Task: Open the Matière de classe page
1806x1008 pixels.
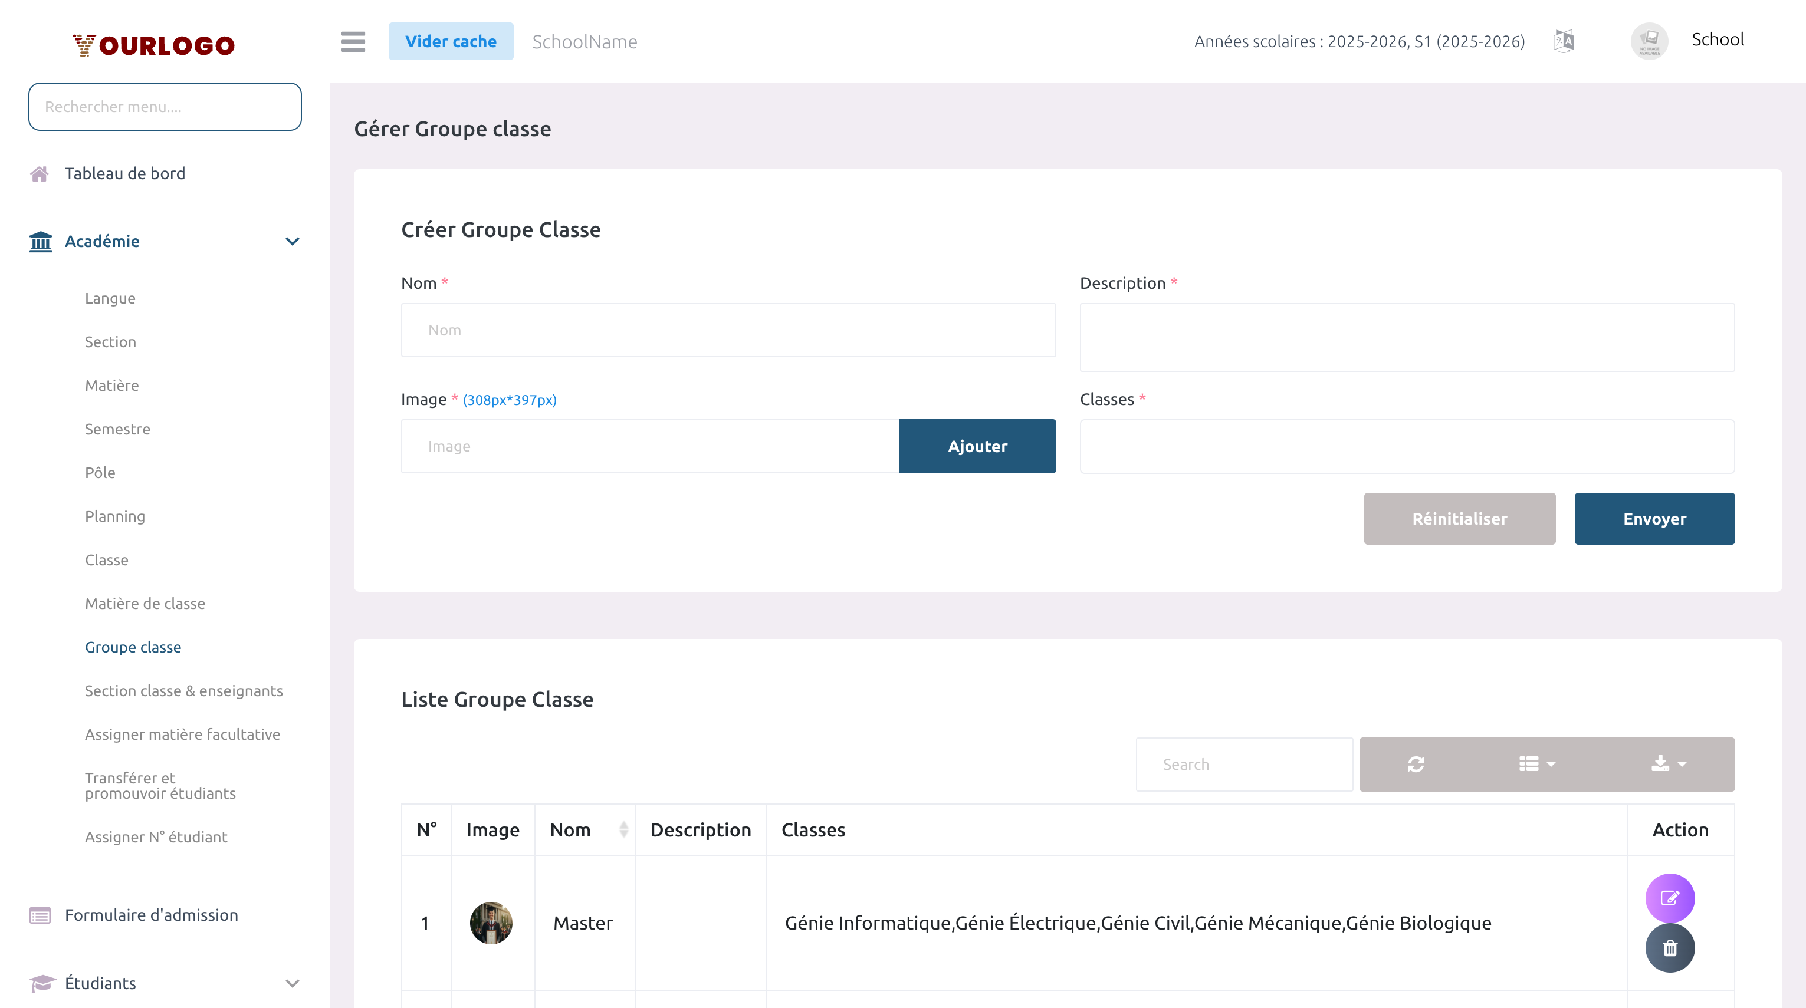Action: (x=145, y=603)
